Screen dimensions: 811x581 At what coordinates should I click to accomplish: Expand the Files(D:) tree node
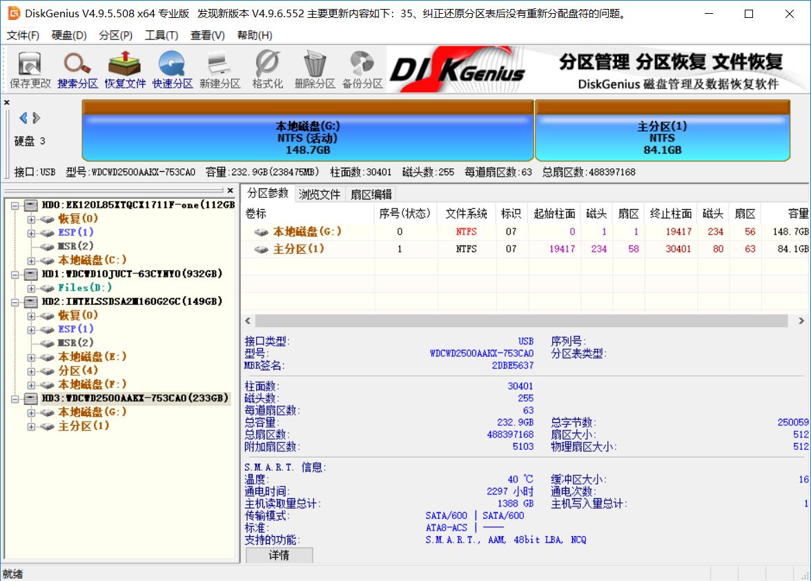[x=32, y=288]
